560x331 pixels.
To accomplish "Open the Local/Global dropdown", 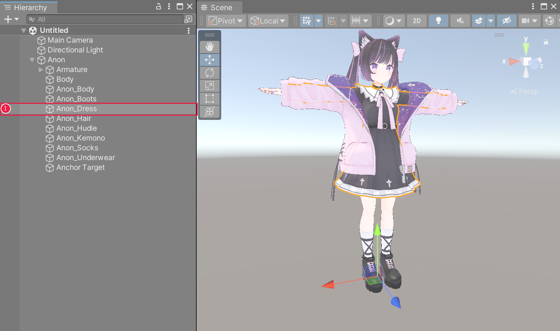I will pyautogui.click(x=268, y=21).
